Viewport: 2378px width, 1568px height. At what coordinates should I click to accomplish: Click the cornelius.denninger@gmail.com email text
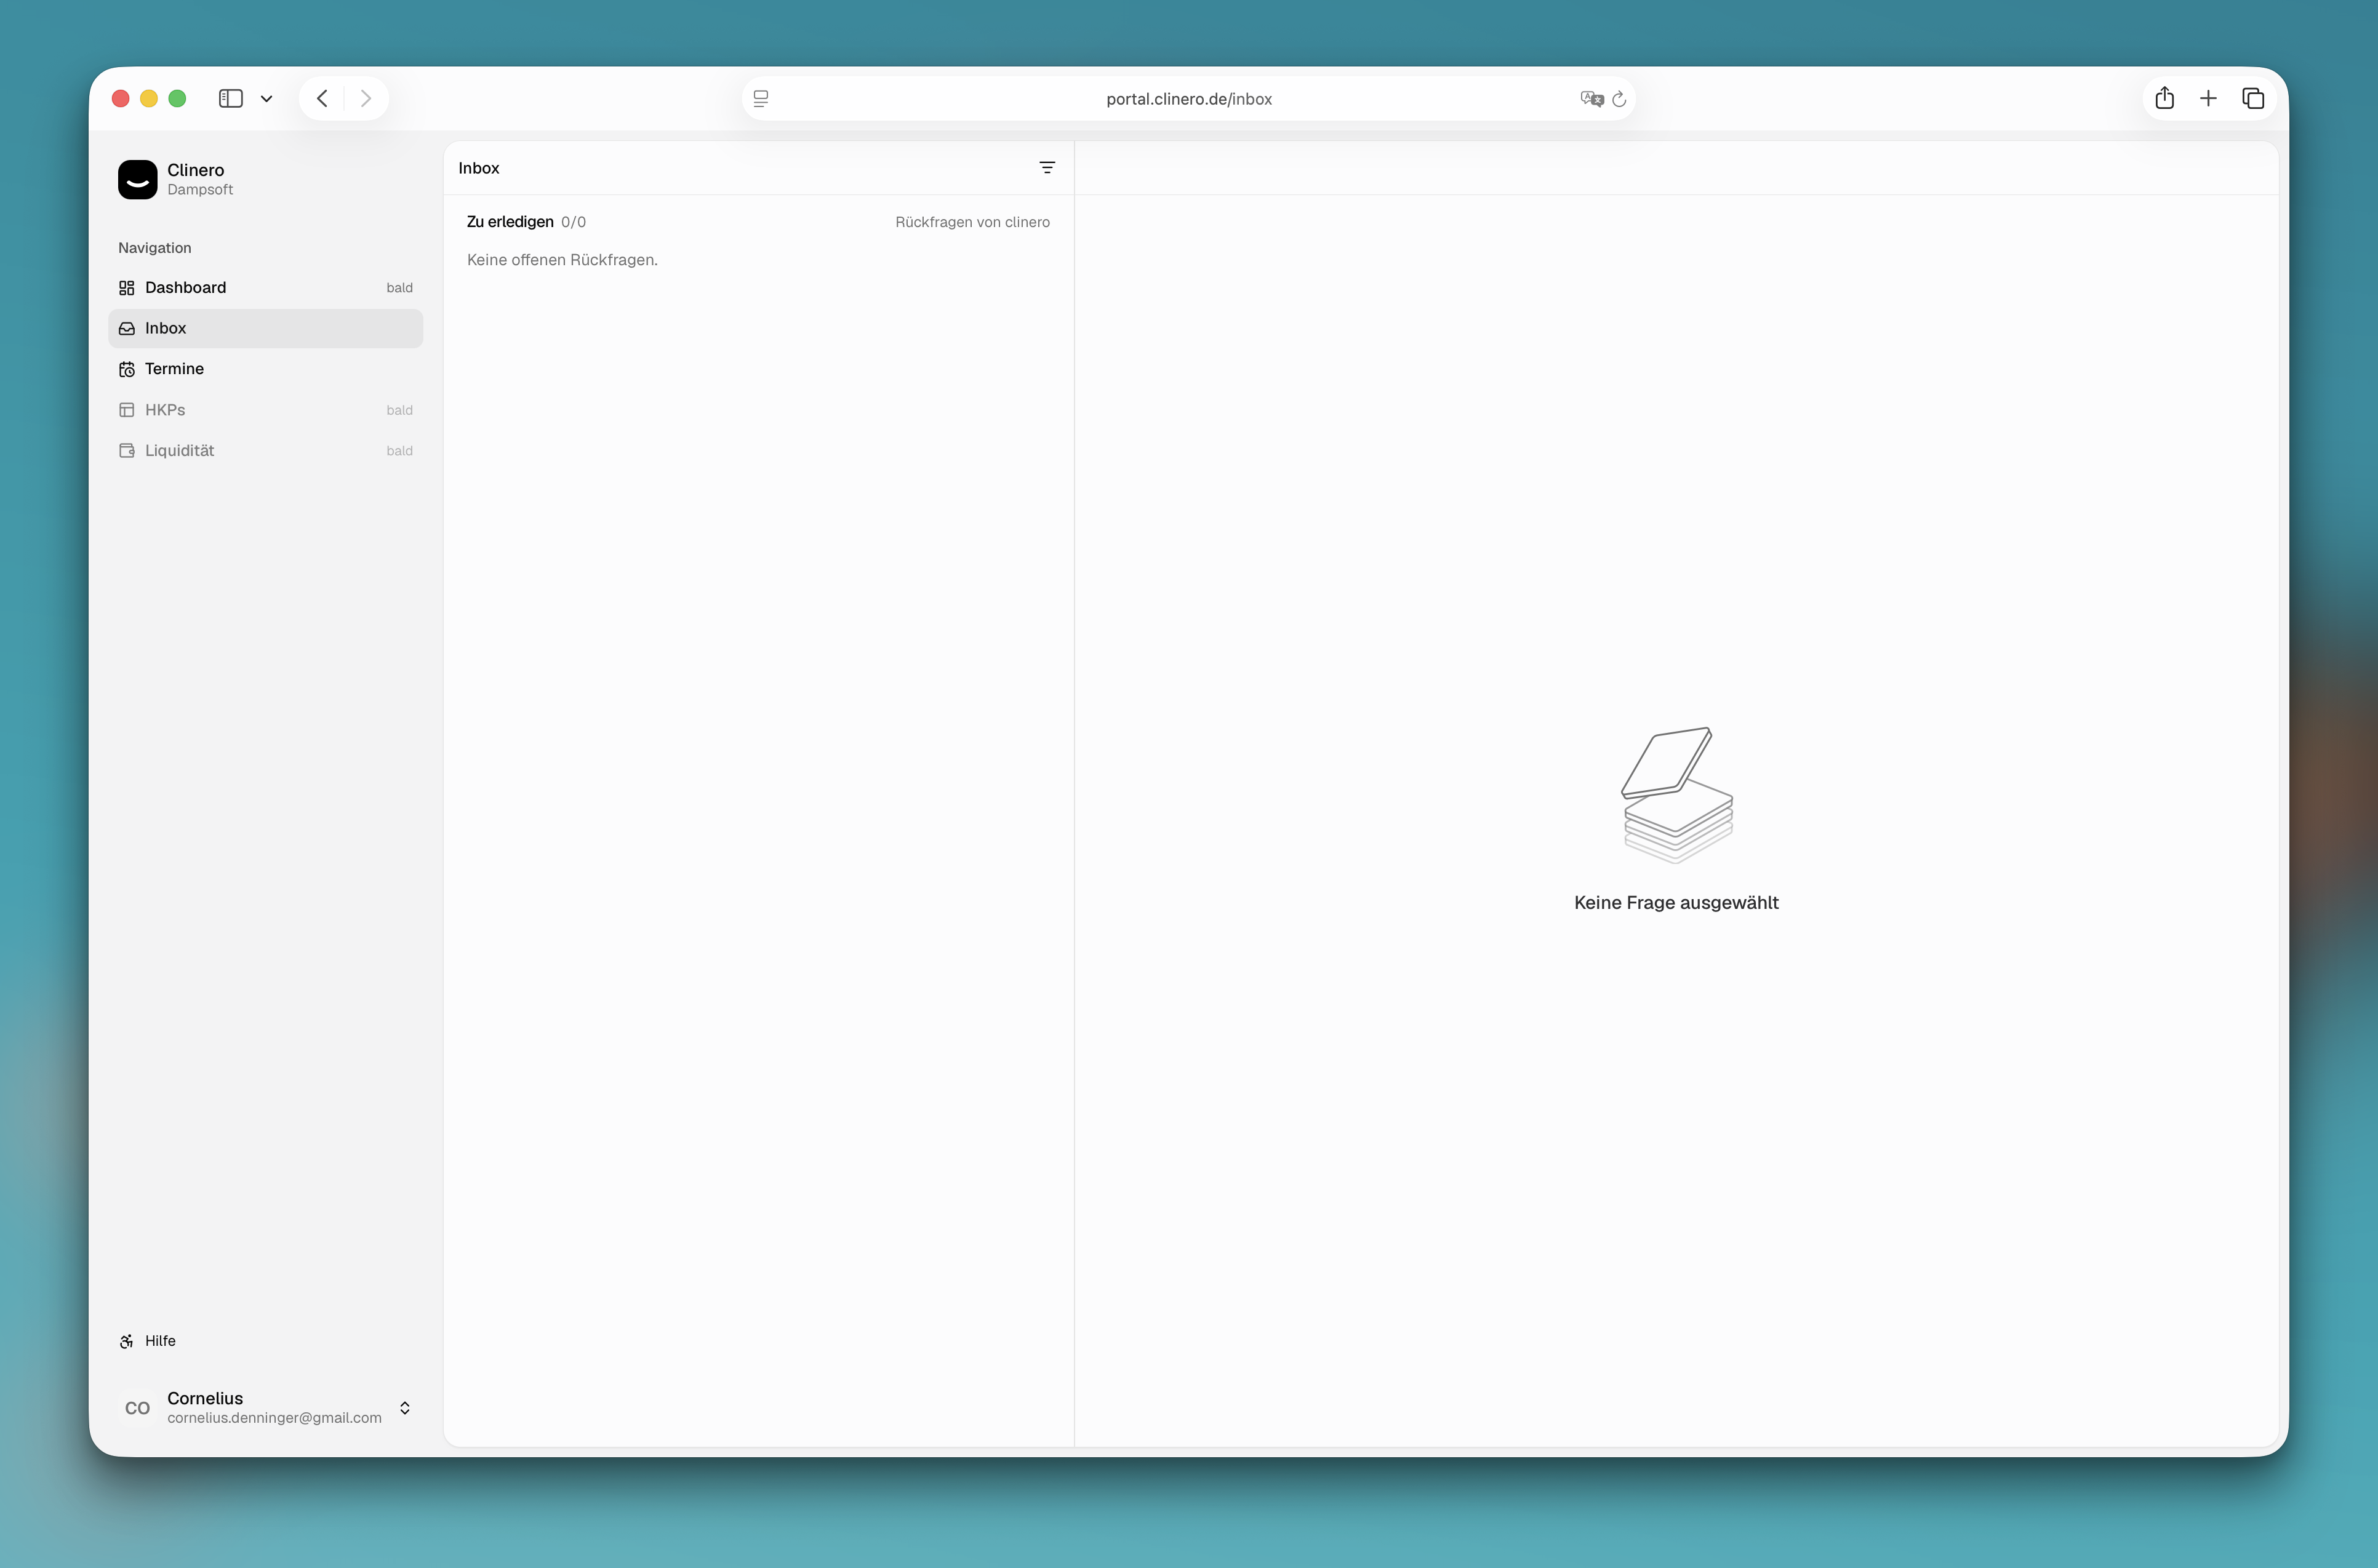click(274, 1418)
